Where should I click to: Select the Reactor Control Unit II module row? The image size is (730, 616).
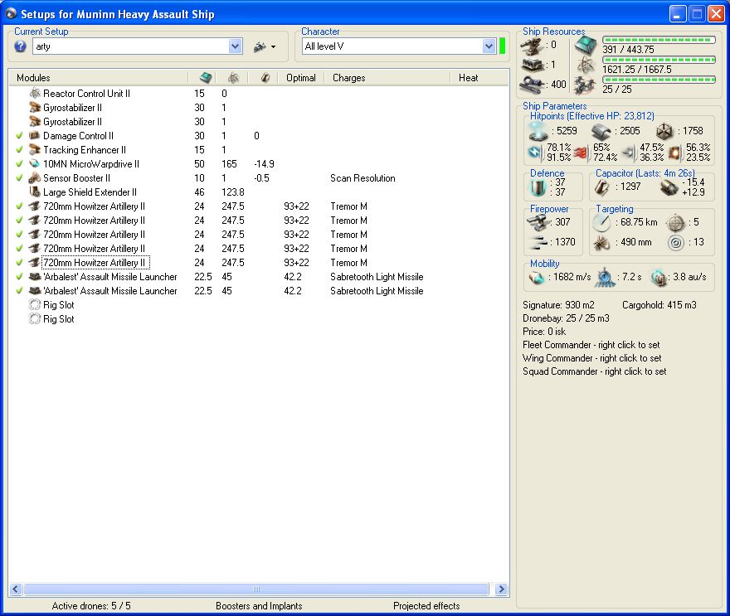coord(258,94)
